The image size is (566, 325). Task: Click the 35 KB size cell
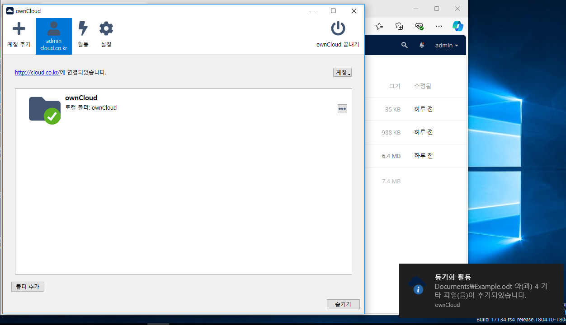pyautogui.click(x=393, y=109)
